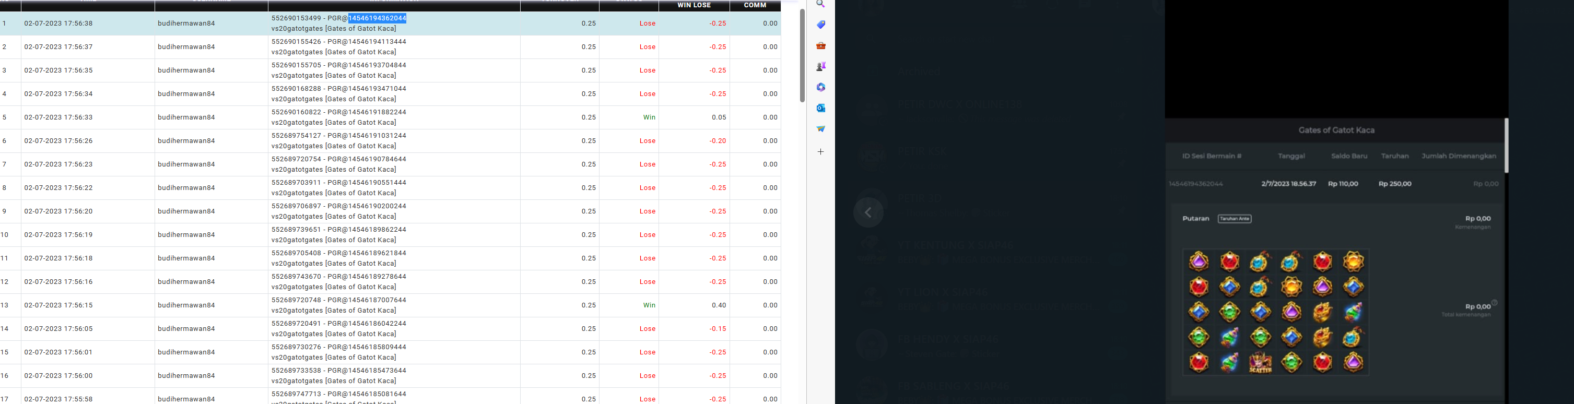Click the Taruhan column header
This screenshot has height=404, width=1574.
pyautogui.click(x=1395, y=156)
